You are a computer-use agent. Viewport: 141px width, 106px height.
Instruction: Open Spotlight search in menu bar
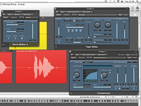tap(137, 1)
